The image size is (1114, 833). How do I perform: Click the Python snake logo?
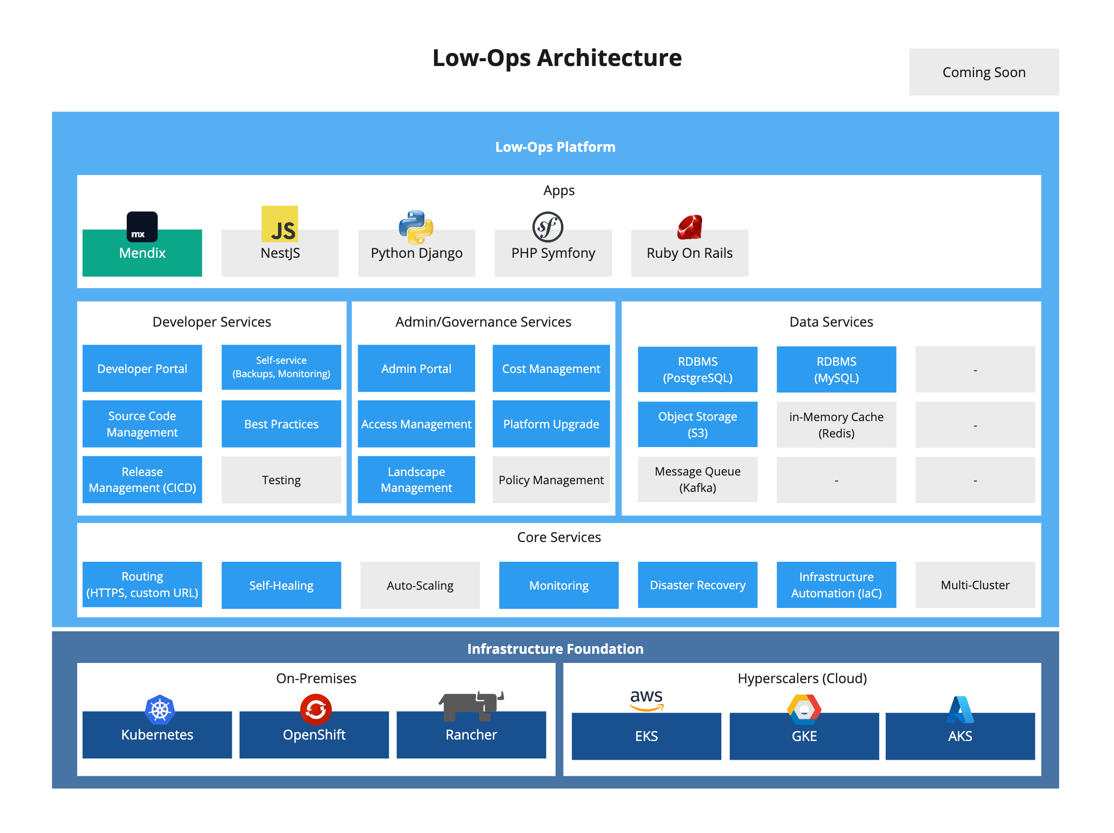pos(416,226)
